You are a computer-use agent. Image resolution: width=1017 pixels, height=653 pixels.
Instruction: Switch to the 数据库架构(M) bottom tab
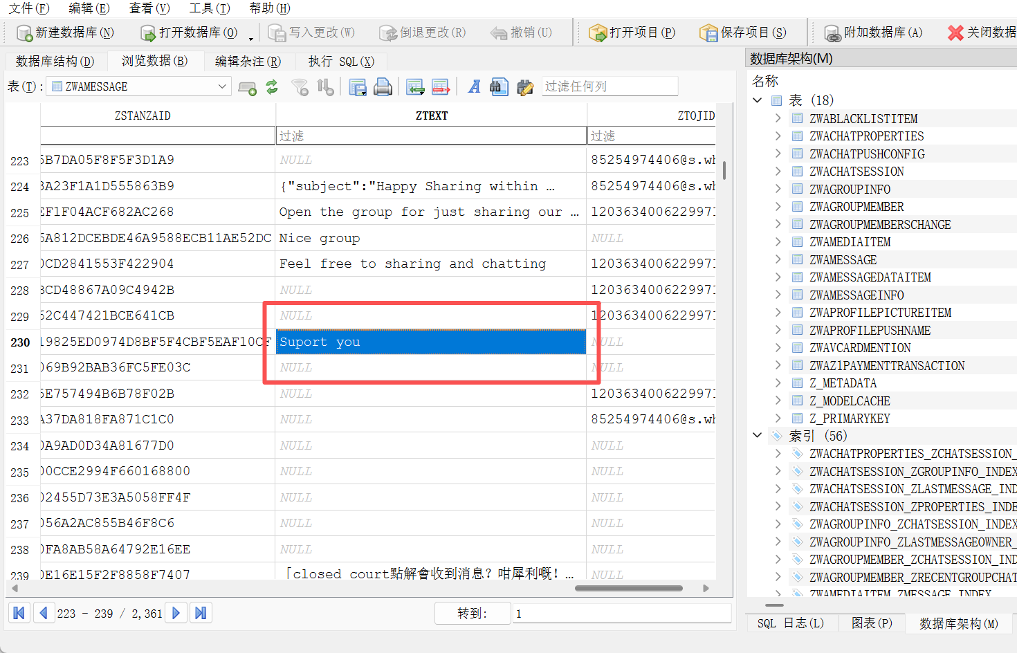[x=959, y=623]
